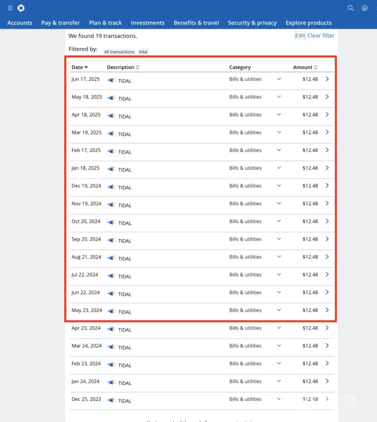Screen dimensions: 377x422
Task: Sort transactions by Description column
Action: pyautogui.click(x=123, y=67)
